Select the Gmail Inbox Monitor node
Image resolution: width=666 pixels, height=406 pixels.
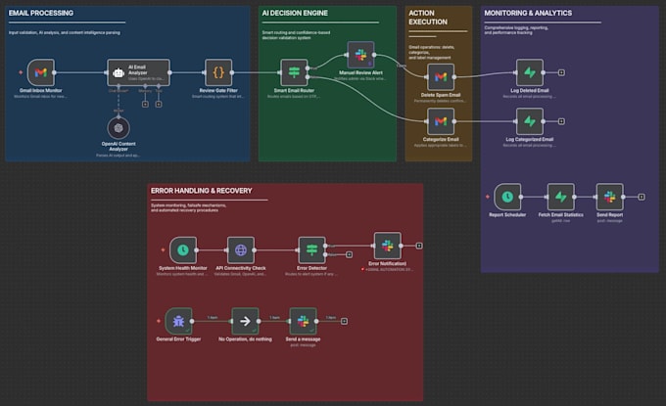[x=41, y=72]
